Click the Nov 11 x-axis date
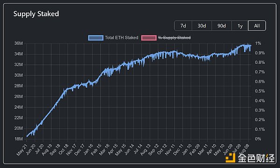280x168 pixels. point(170,150)
